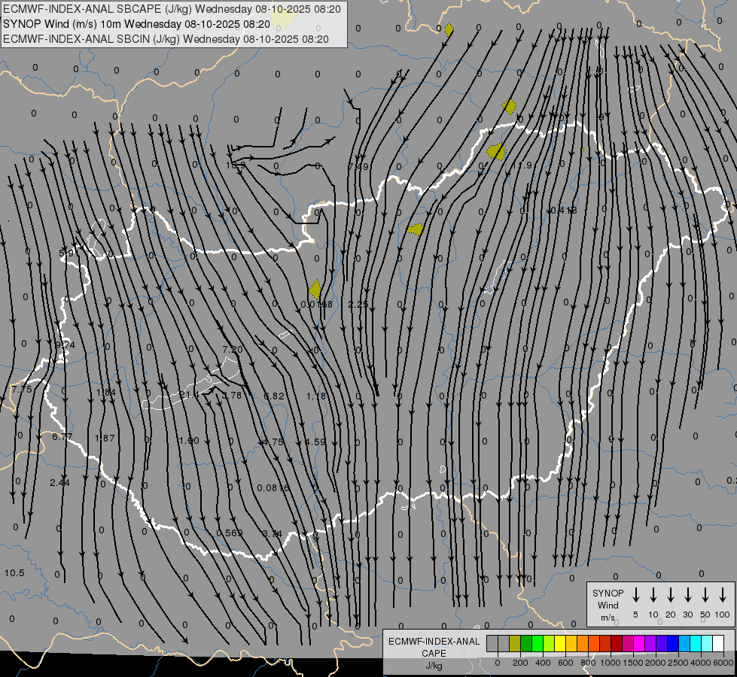The width and height of the screenshot is (737, 677).
Task: Click the SYNOP Wind m/s legend label
Action: [608, 605]
